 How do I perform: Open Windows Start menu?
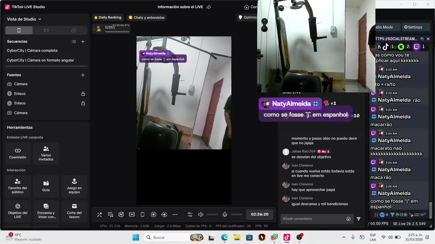[136, 237]
